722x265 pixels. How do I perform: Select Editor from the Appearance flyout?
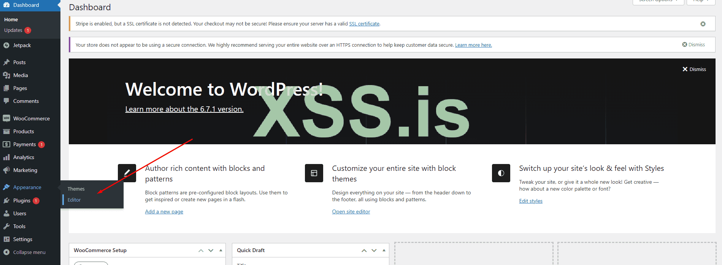74,200
